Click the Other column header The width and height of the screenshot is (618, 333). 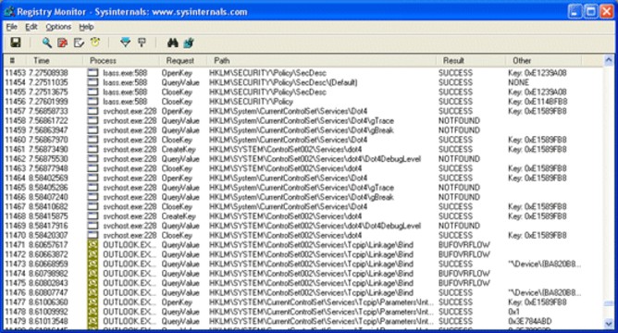[543, 60]
